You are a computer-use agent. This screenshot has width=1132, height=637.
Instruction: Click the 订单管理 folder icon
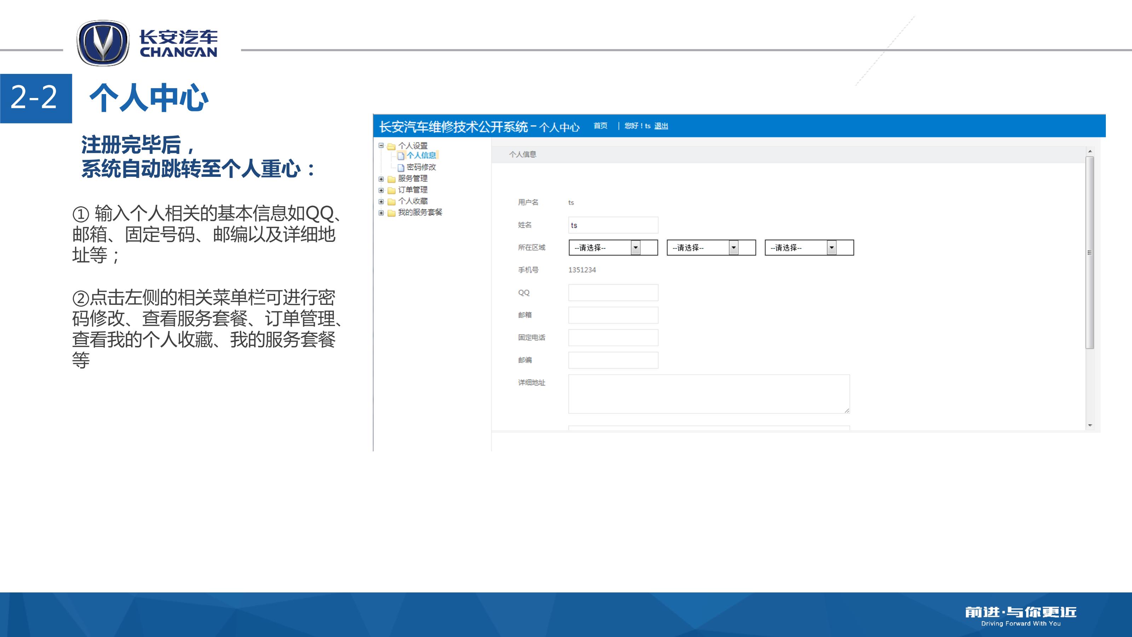pyautogui.click(x=391, y=190)
